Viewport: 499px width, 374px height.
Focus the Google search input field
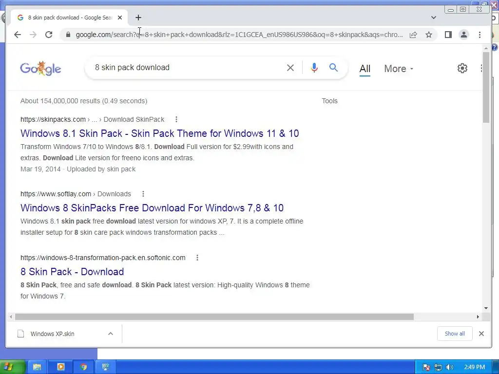tap(188, 67)
